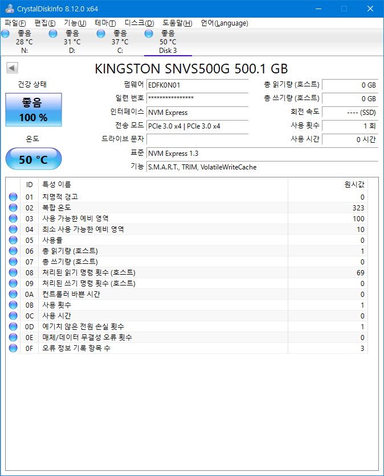
Task: Click status orb of attribute 03 row
Action: [13, 218]
